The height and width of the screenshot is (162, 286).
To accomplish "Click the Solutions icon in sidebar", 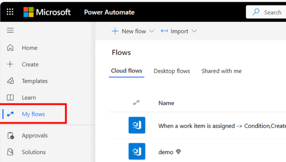I will pyautogui.click(x=10, y=152).
